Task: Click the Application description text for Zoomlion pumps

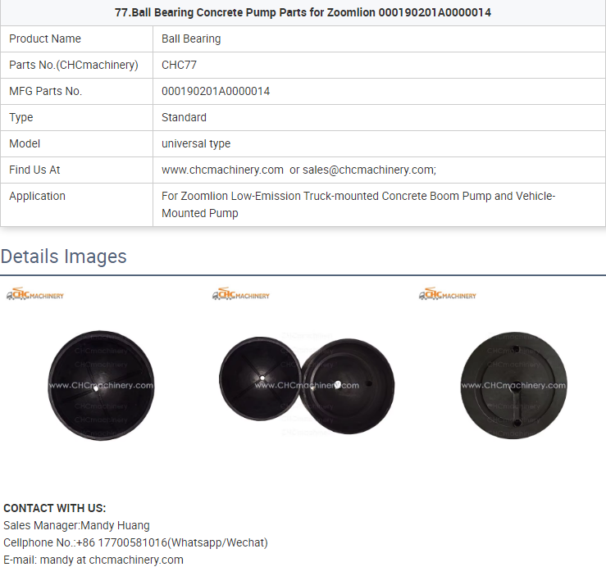Action: click(x=358, y=204)
